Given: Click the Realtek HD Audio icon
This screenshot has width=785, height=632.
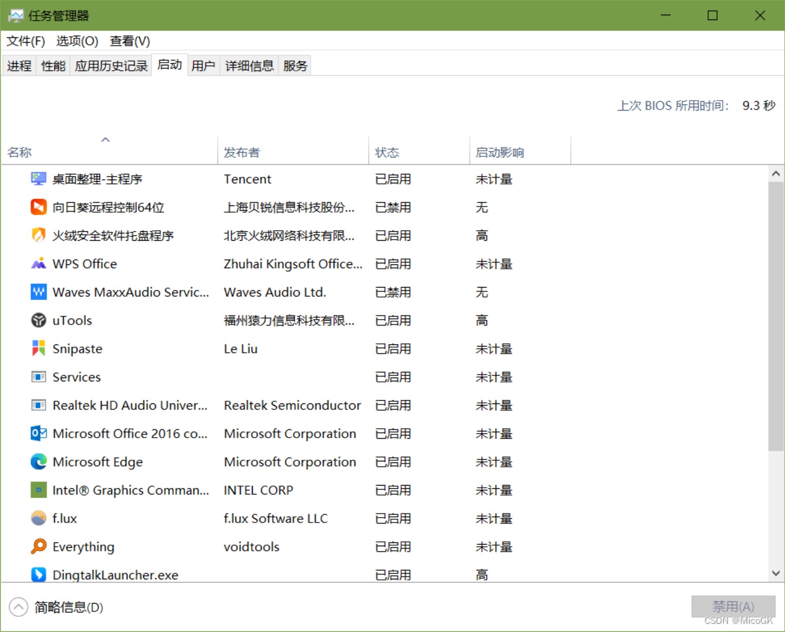Looking at the screenshot, I should (x=38, y=405).
